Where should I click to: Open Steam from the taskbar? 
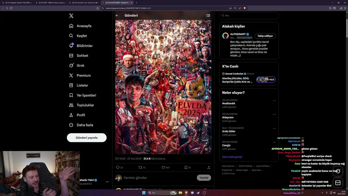(198, 193)
